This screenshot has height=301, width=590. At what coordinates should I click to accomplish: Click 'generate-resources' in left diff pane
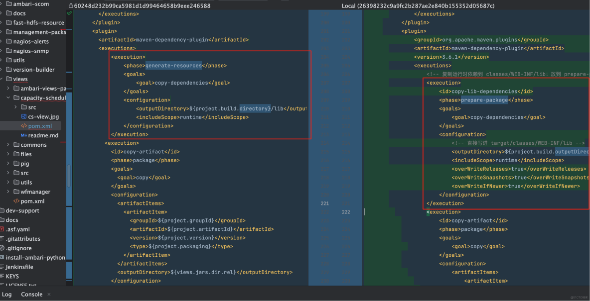173,65
